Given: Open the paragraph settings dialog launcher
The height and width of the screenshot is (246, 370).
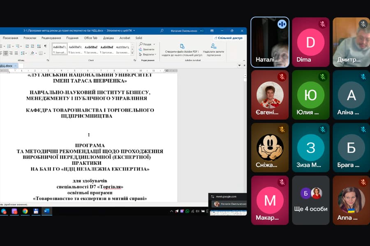Looking at the screenshot, I should tap(48, 60).
